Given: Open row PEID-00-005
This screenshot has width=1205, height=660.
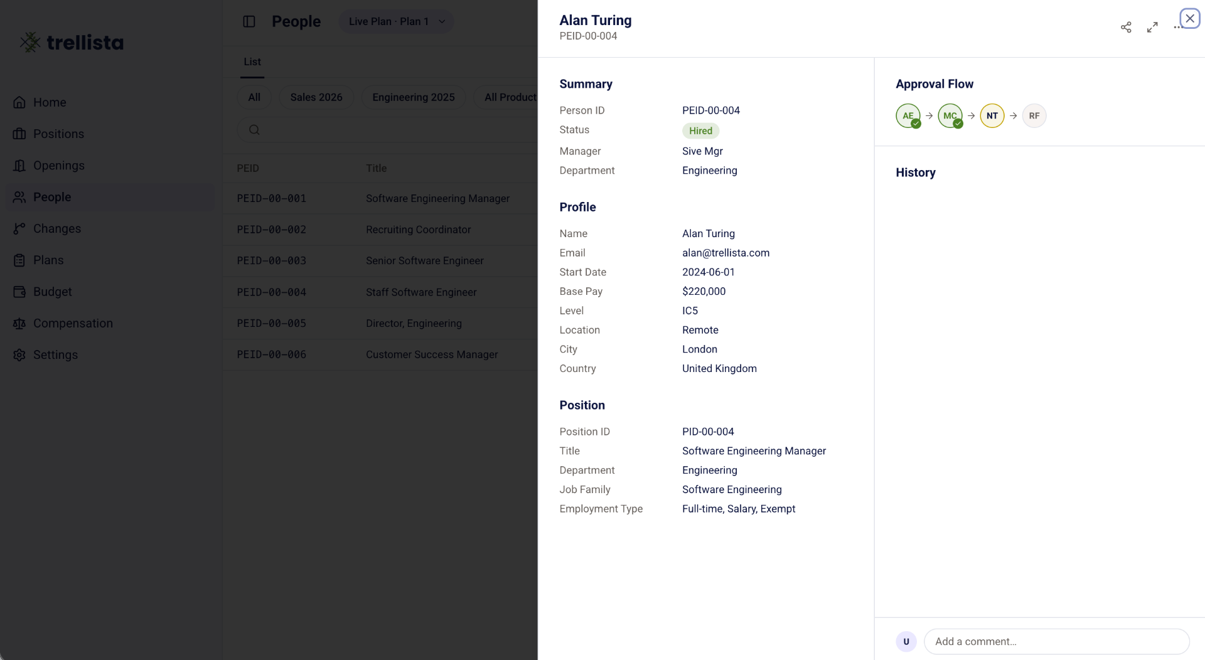Looking at the screenshot, I should coord(380,323).
